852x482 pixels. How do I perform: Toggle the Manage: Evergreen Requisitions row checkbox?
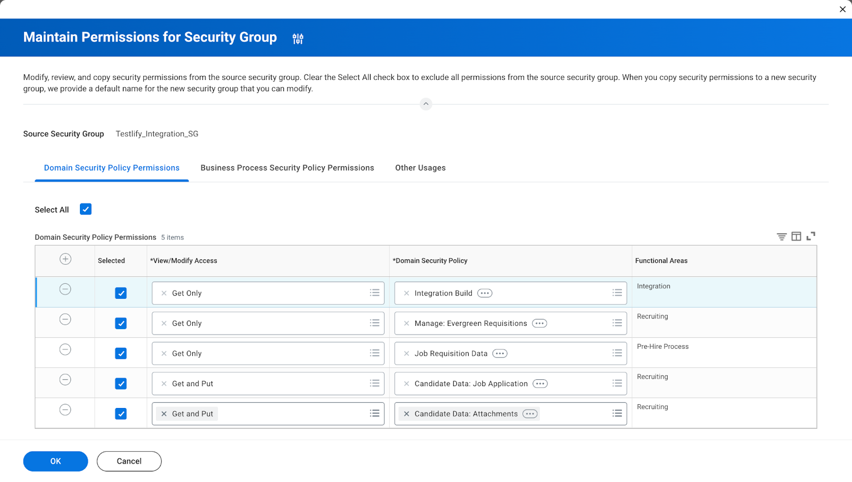121,323
